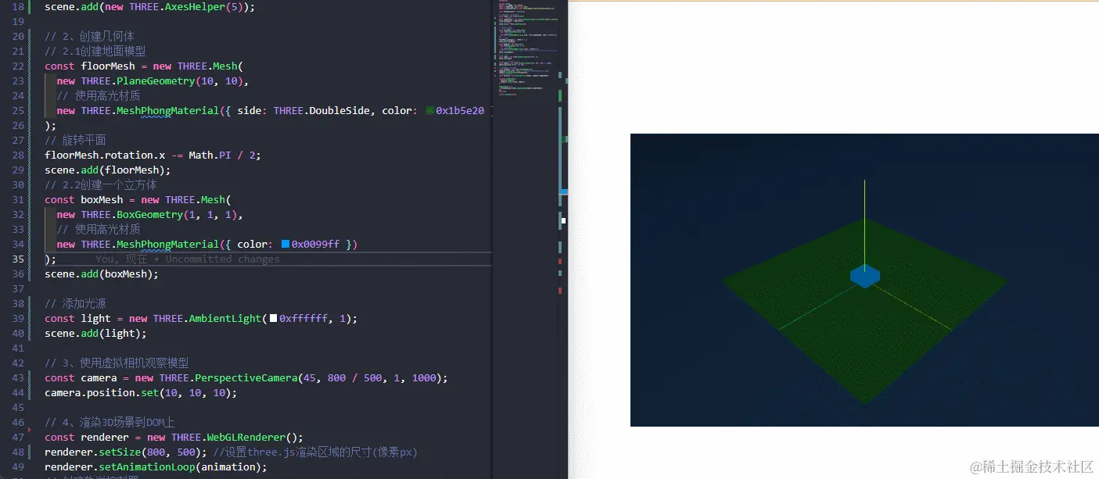Open the blue 0x0099ff color picker swatch
The image size is (1099, 479).
(x=286, y=245)
